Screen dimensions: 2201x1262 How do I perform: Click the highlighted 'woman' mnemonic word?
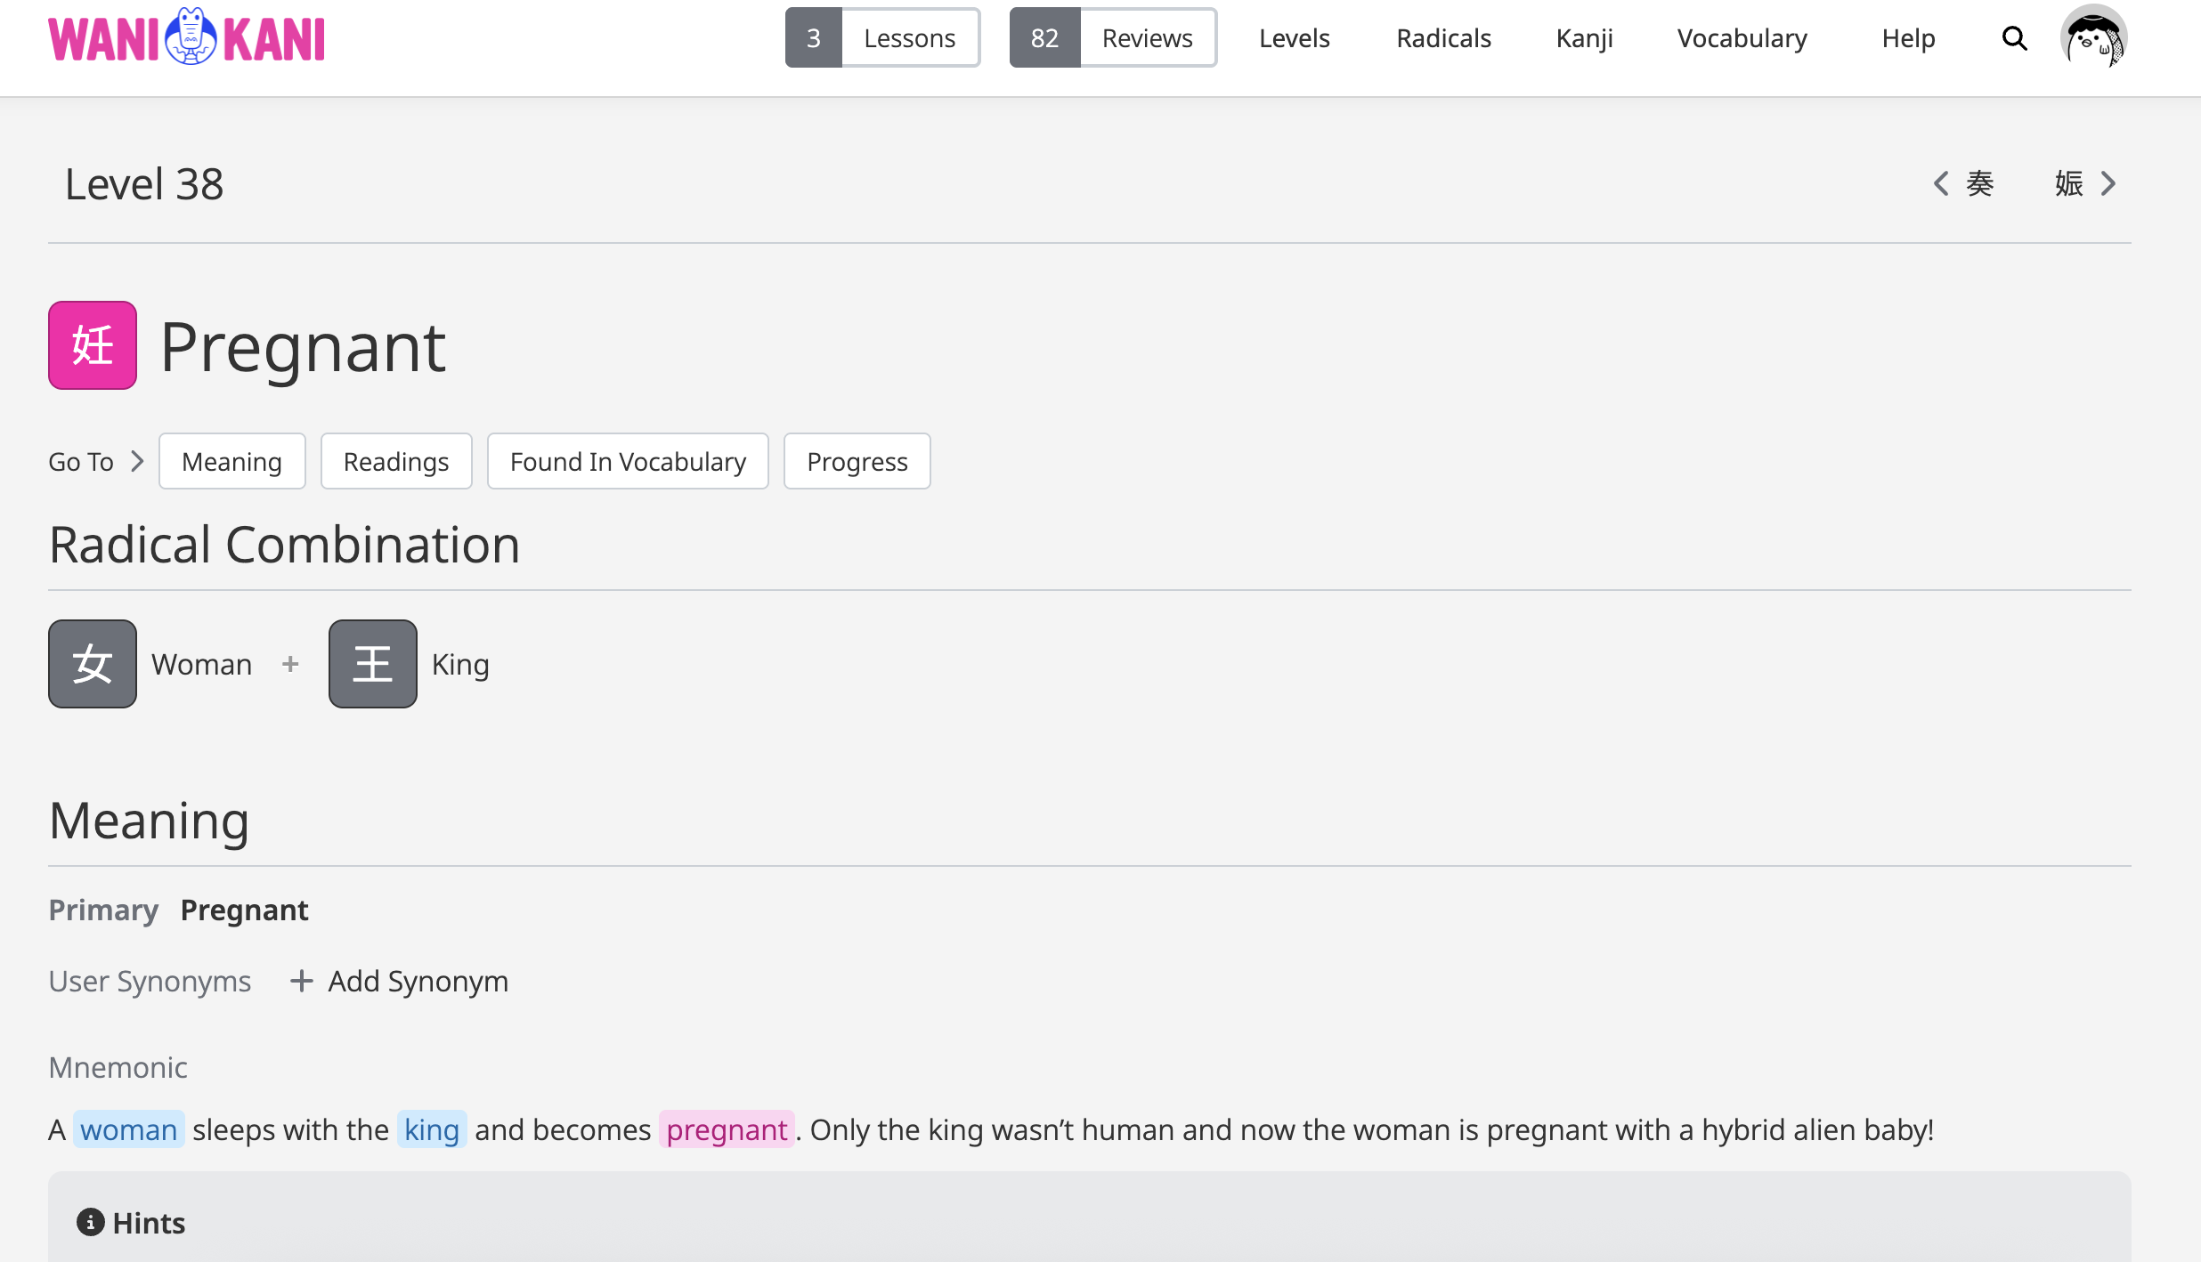[x=129, y=1129]
